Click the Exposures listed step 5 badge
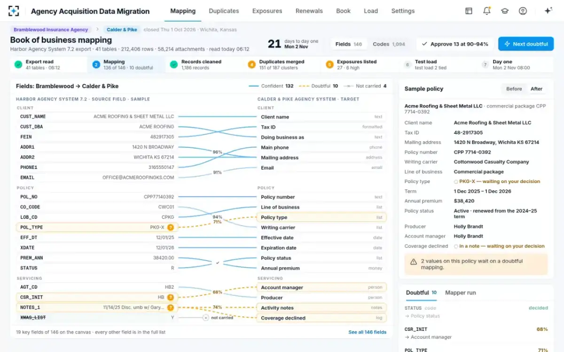The image size is (564, 352). [x=329, y=64]
